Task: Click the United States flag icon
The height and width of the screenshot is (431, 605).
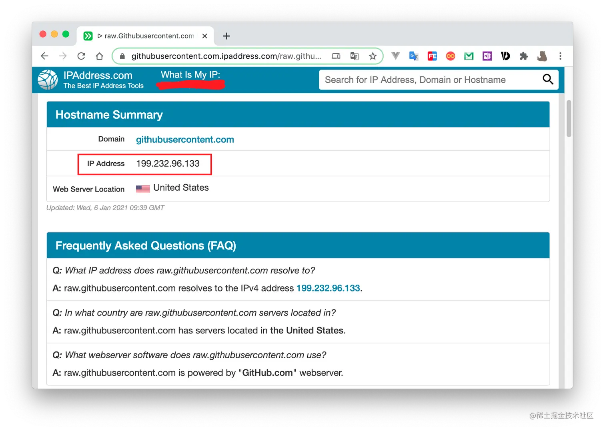Action: 143,189
